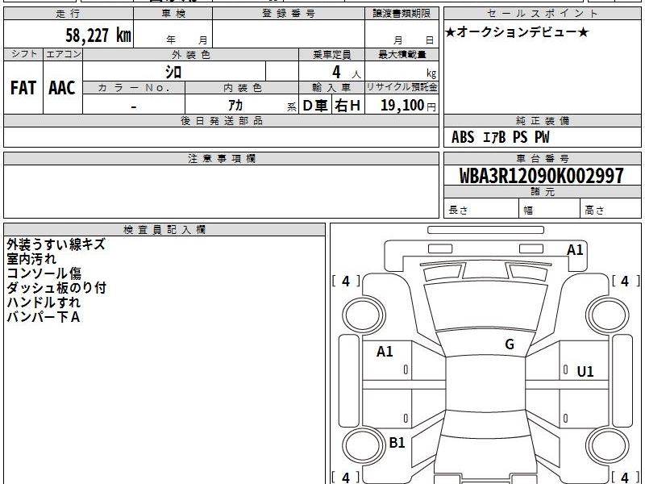Image resolution: width=645 pixels, height=484 pixels.
Task: Click the シロ exterior color value
Action: click(173, 73)
